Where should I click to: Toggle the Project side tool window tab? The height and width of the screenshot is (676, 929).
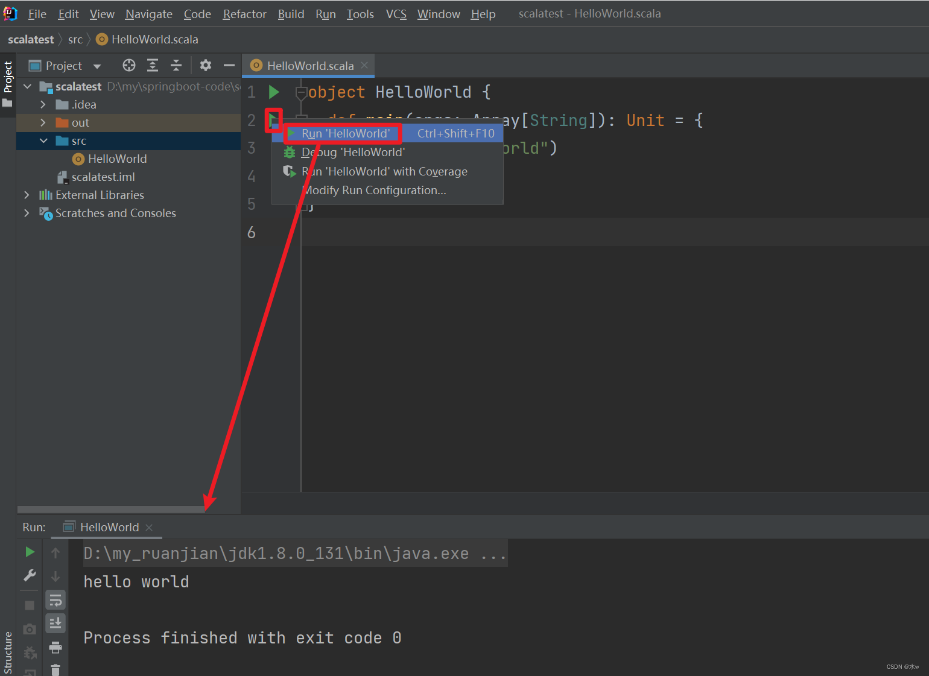click(x=8, y=84)
